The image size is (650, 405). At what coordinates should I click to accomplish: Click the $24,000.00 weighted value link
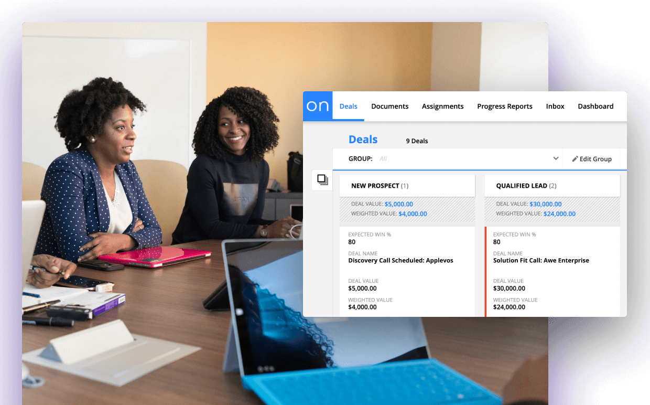tap(559, 214)
